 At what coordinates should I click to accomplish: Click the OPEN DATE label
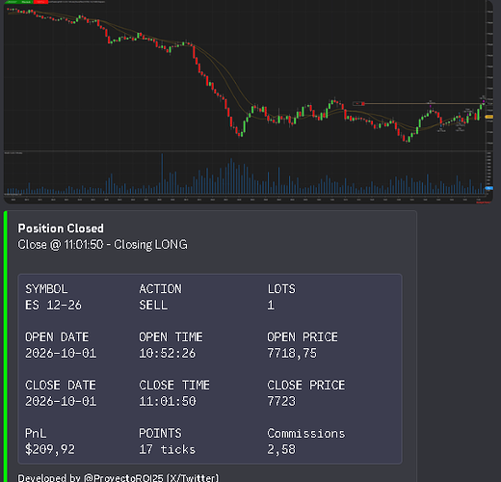pos(57,337)
